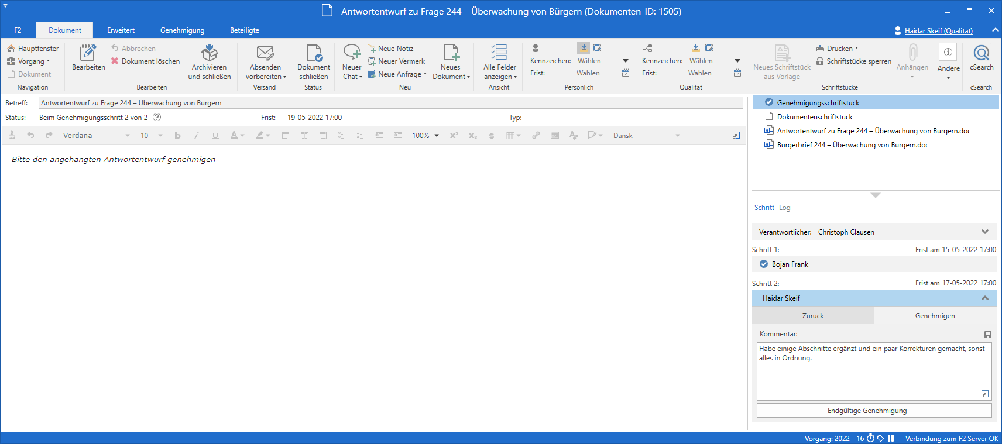Click the status help question mark
Image resolution: width=1002 pixels, height=444 pixels.
tap(157, 117)
